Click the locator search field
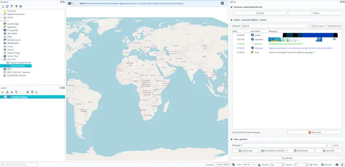This screenshot has width=345, height=167. pos(19,164)
